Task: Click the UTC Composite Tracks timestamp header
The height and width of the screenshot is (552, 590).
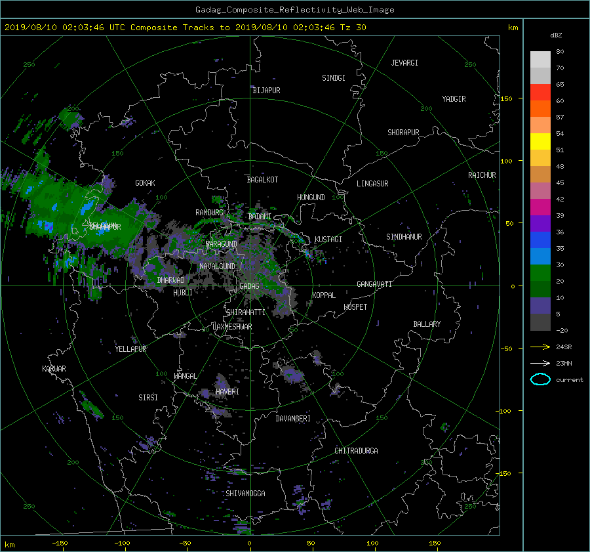Action: pyautogui.click(x=185, y=28)
